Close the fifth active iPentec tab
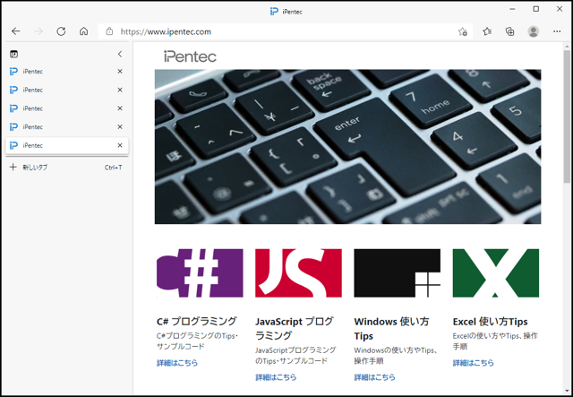Screen dimensions: 573x397 (x=120, y=146)
